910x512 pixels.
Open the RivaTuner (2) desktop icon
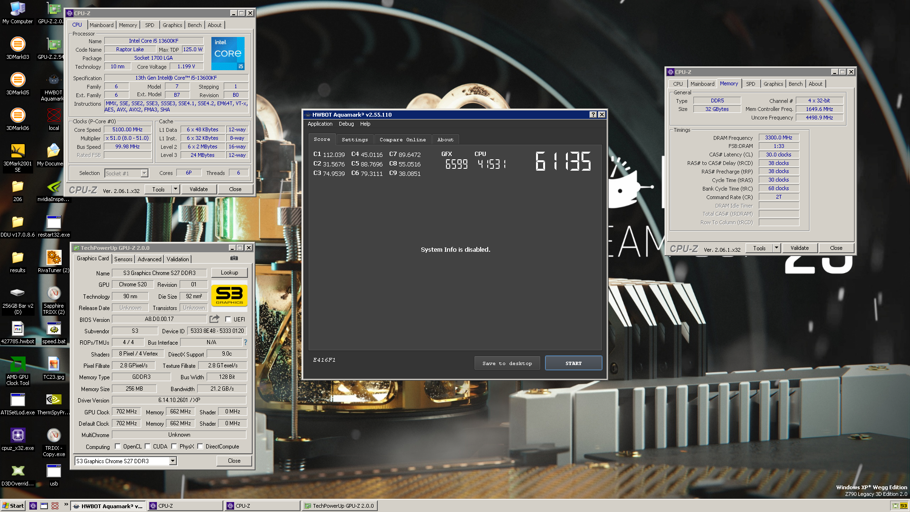[x=54, y=261]
